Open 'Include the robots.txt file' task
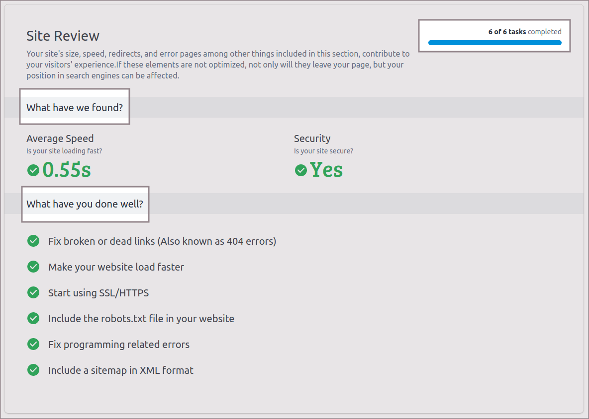The width and height of the screenshot is (589, 419). [x=141, y=319]
